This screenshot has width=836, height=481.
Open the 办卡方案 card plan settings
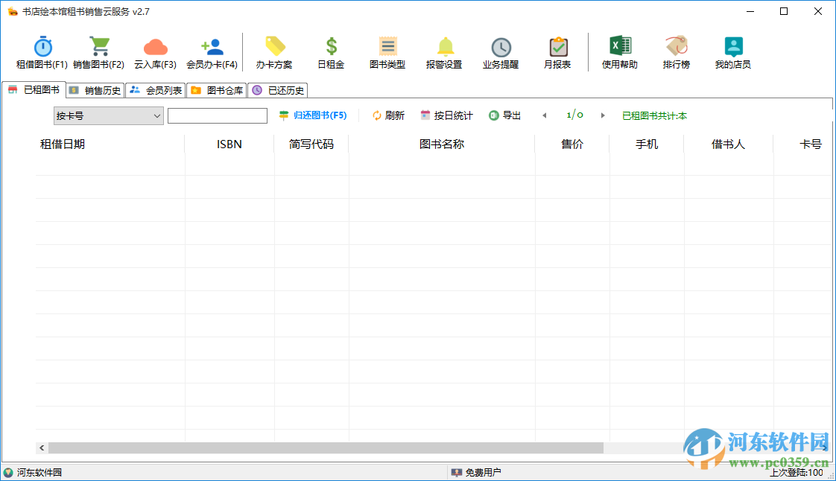276,51
